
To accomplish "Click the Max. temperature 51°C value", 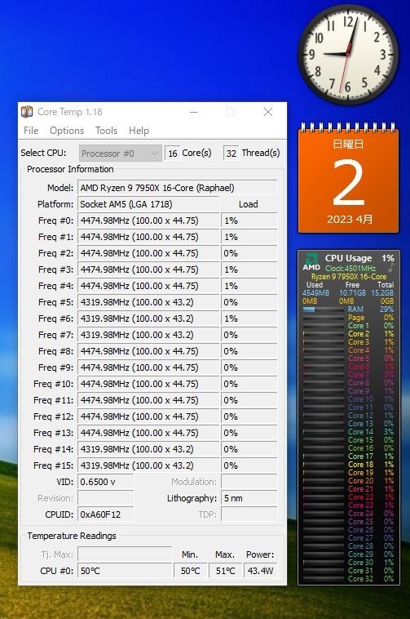I will pos(225,571).
